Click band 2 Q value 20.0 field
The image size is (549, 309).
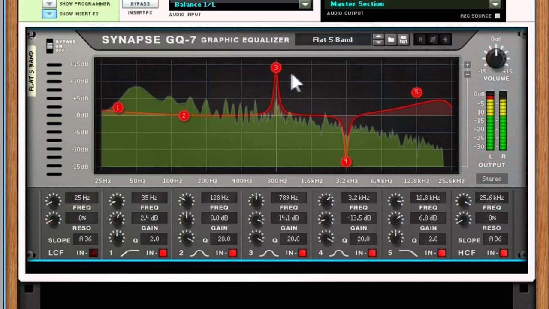click(223, 239)
